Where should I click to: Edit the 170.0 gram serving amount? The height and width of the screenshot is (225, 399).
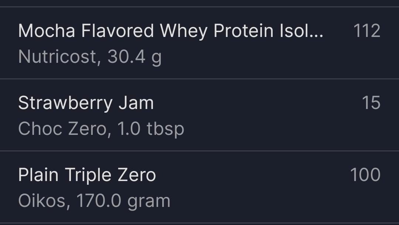click(123, 201)
